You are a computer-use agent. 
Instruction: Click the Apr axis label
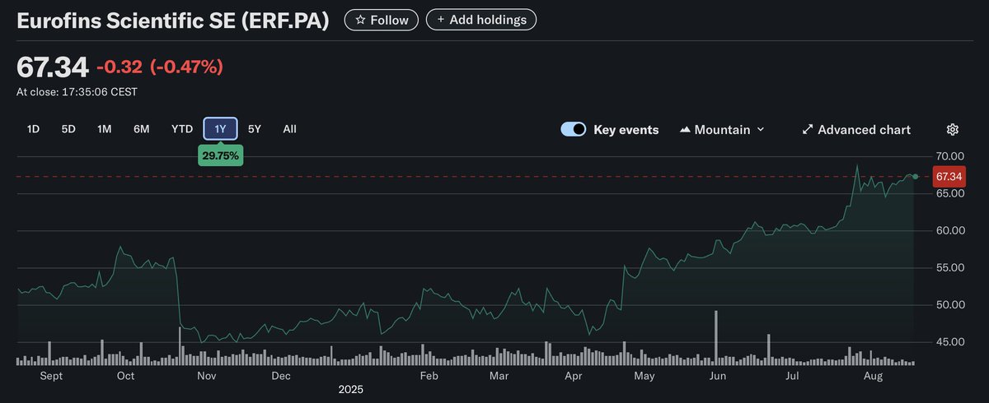pyautogui.click(x=574, y=376)
